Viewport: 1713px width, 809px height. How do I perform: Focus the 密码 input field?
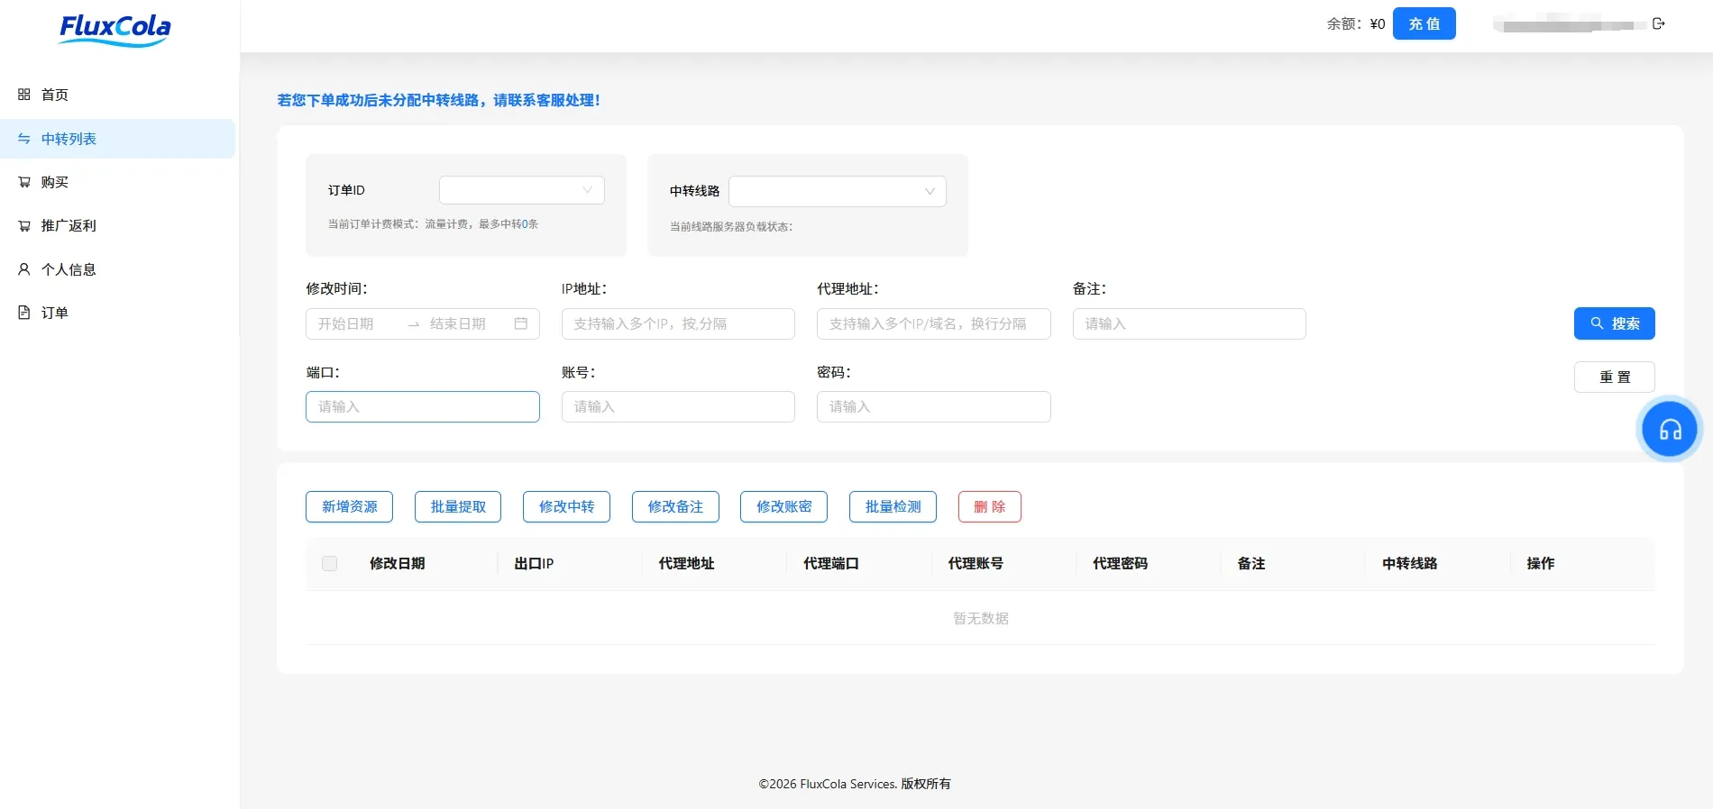[x=934, y=406]
